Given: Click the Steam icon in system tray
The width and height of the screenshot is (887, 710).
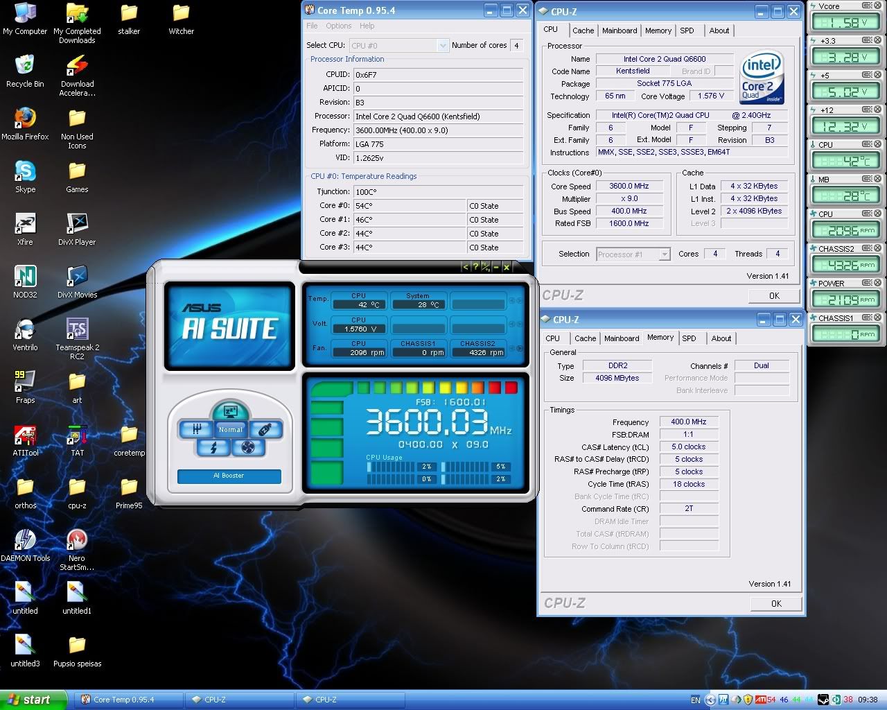Looking at the screenshot, I should [823, 700].
